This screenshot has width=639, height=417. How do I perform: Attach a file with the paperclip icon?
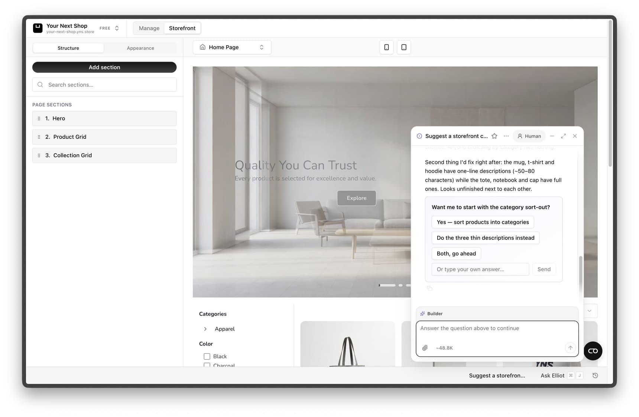coord(425,348)
